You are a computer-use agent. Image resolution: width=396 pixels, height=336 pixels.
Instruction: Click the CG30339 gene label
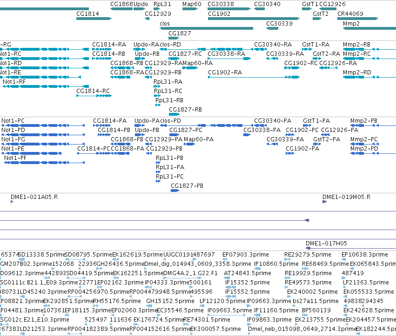pyautogui.click(x=279, y=23)
